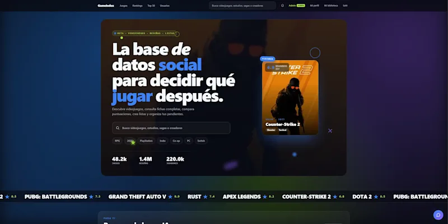Click the green ADMIN role badge
Viewport: 448px width, 224px height.
301,6
